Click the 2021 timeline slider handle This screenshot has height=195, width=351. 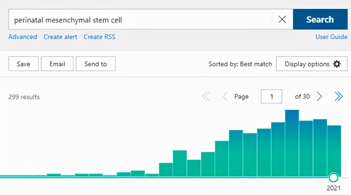click(x=333, y=177)
